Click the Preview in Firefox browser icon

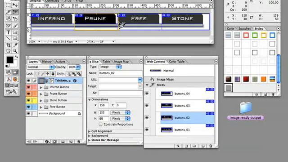point(15,79)
